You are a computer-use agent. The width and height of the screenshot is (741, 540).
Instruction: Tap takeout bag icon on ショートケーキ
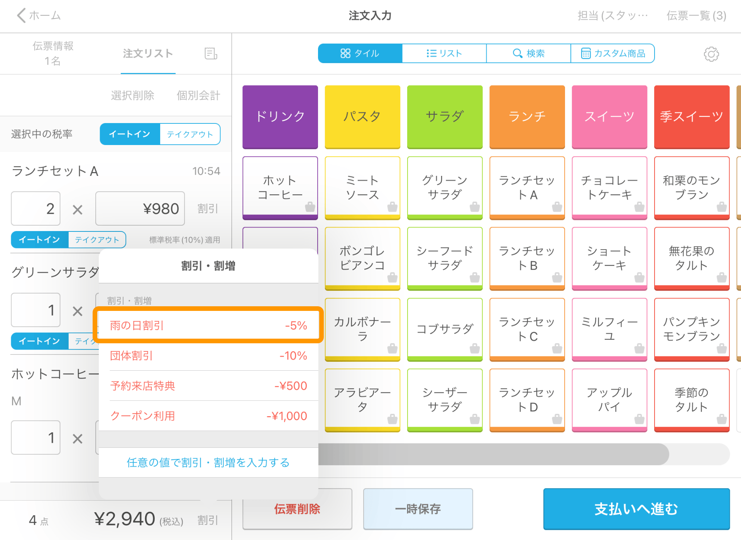pyautogui.click(x=639, y=278)
